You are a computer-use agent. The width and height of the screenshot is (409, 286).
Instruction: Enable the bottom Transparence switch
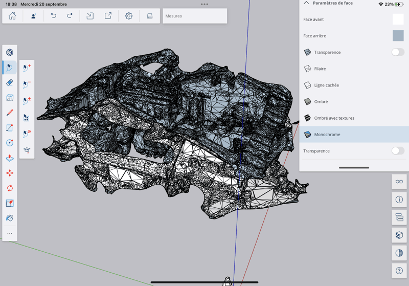pyautogui.click(x=397, y=151)
